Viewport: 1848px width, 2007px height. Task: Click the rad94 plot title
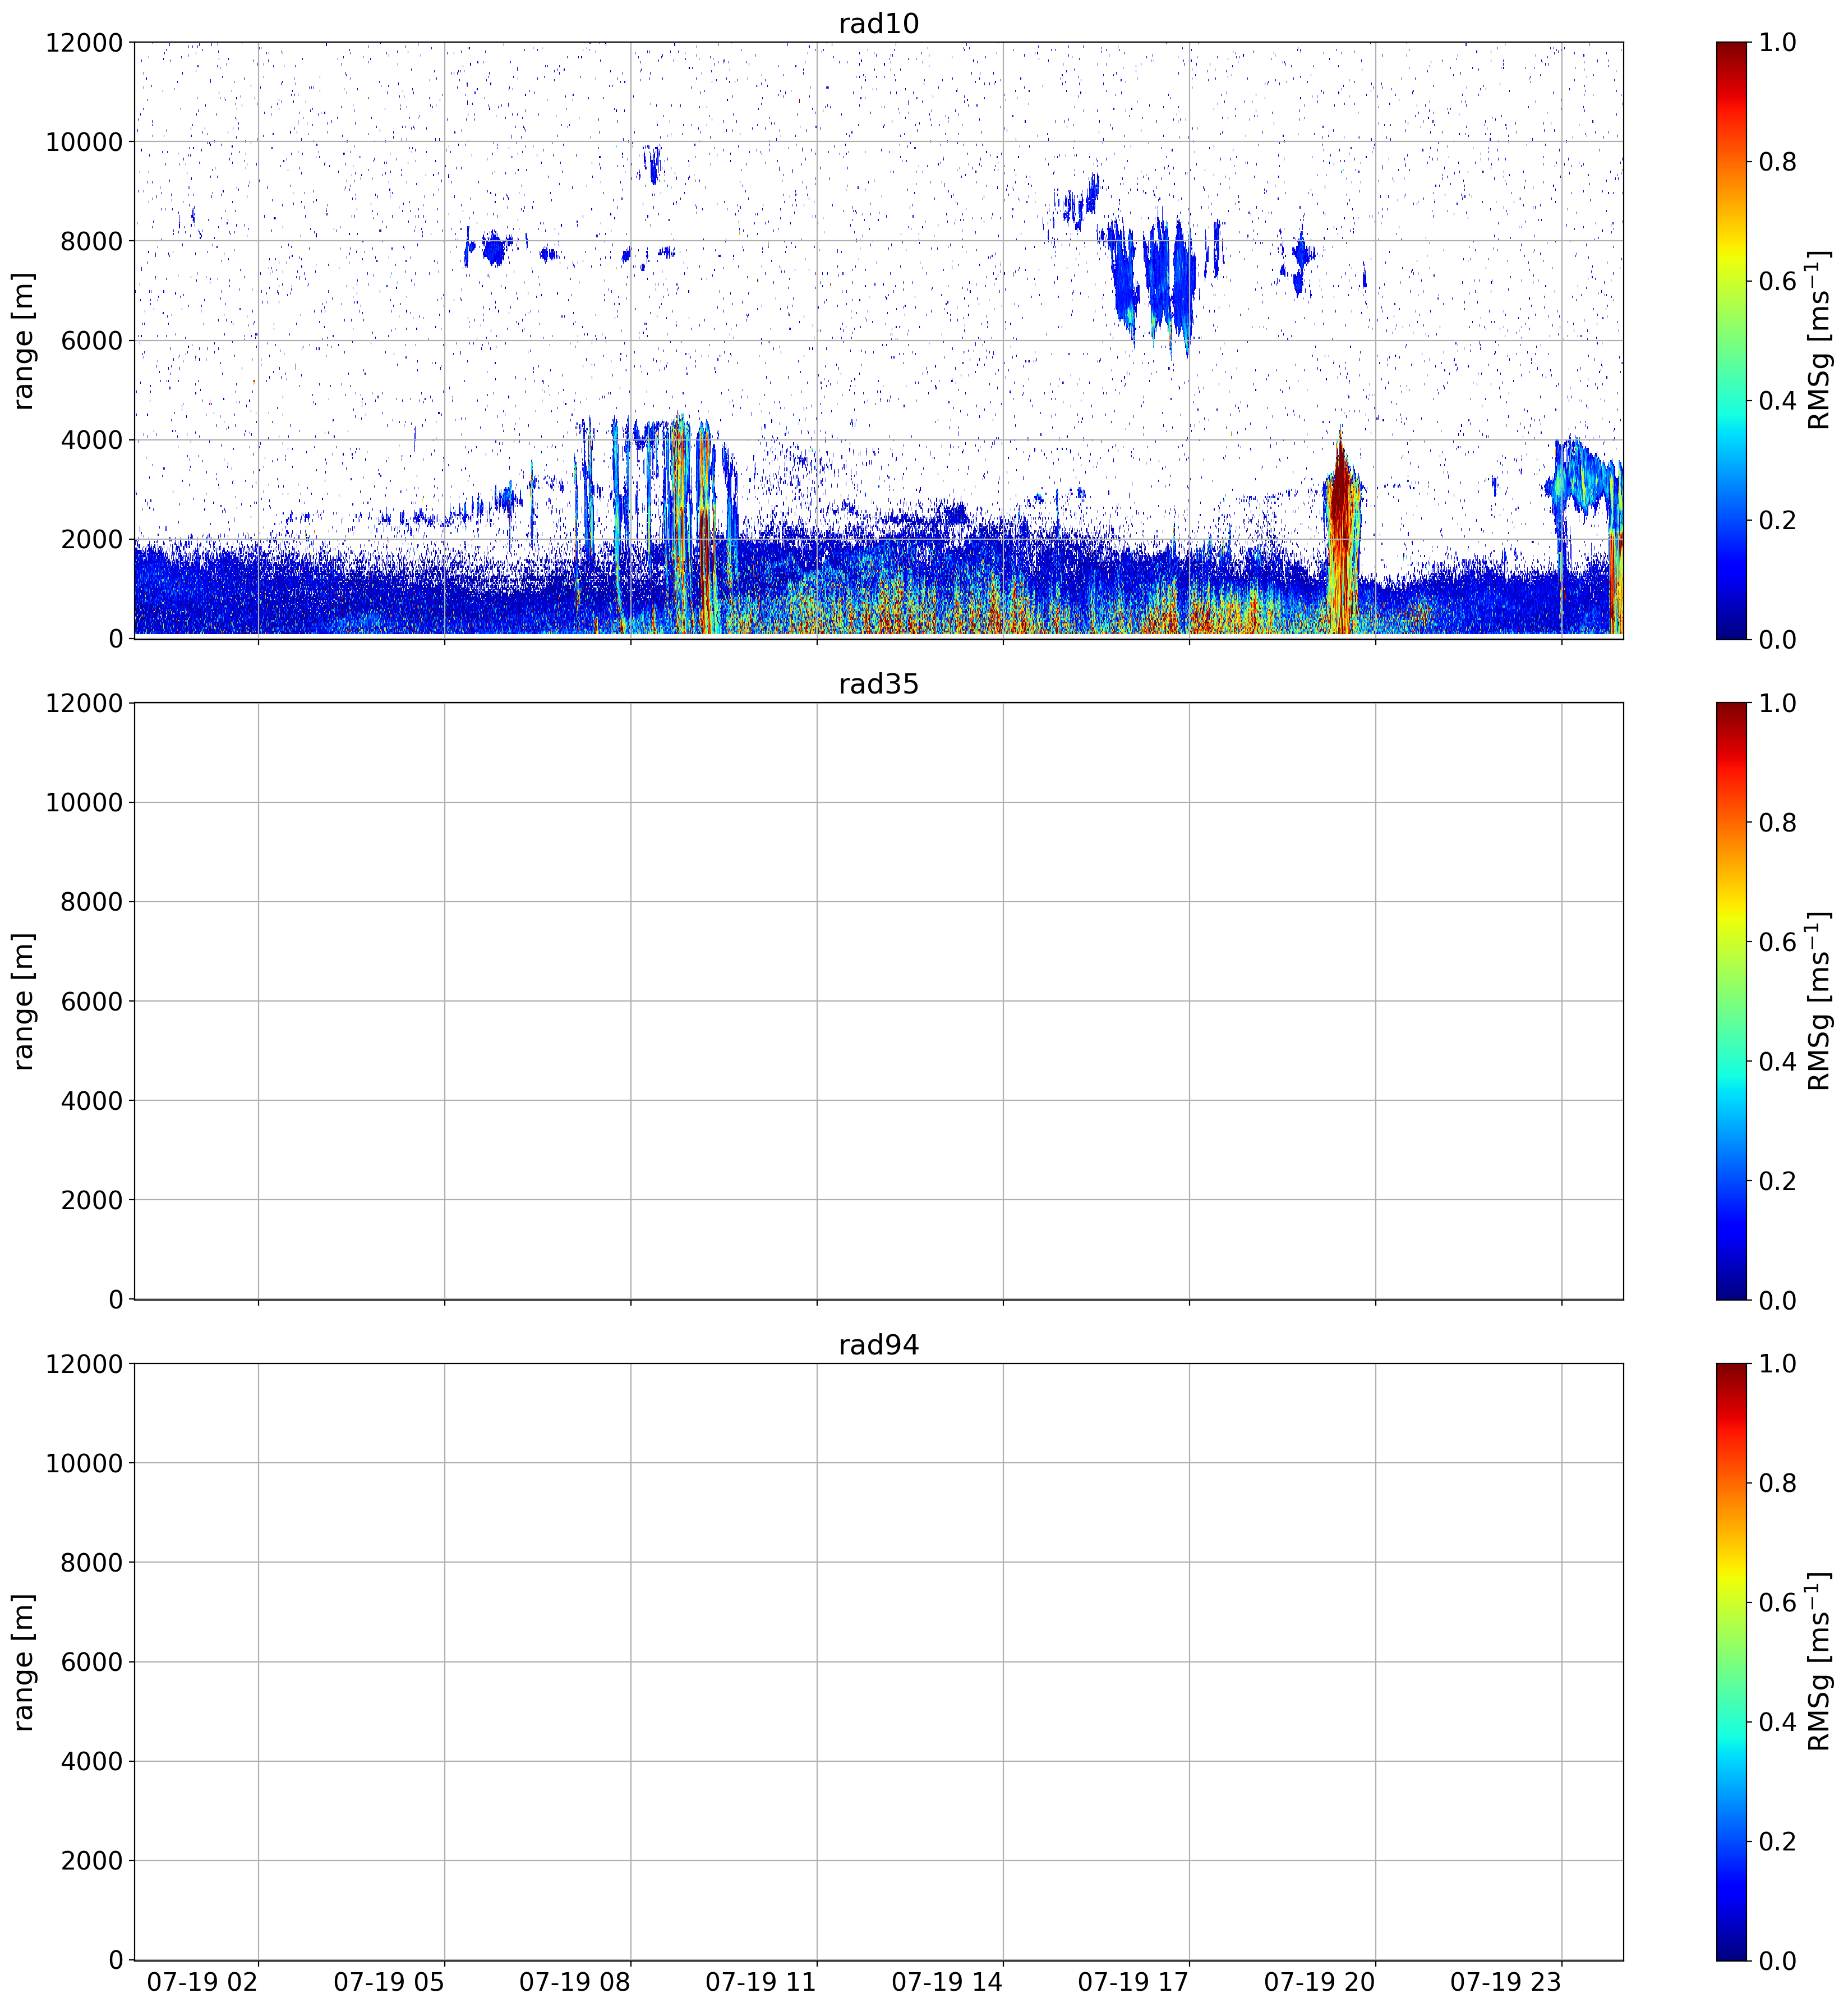pos(878,1345)
